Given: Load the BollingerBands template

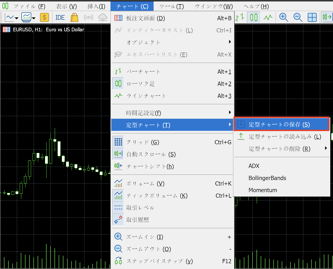Looking at the screenshot, I should (267, 178).
